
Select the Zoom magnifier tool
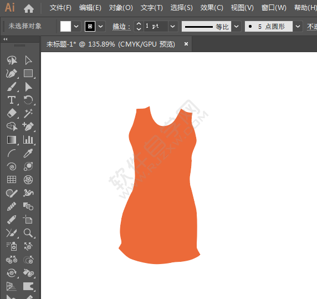pyautogui.click(x=28, y=233)
